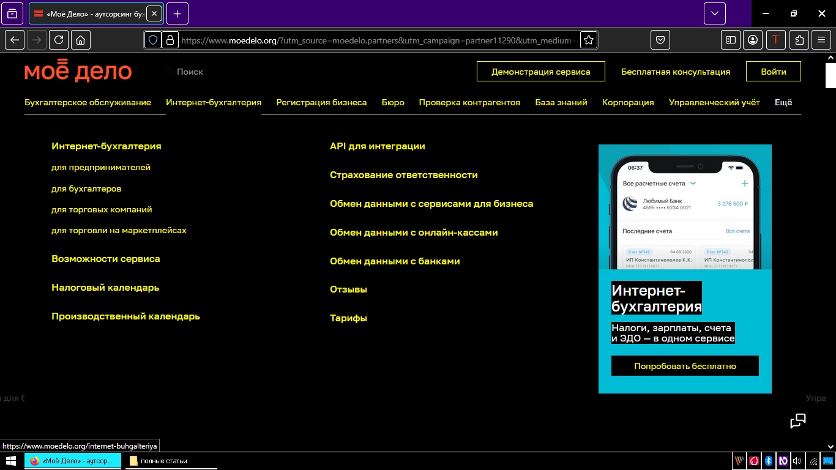Screen dimensions: 836x470
Task: Open the volume speaker control
Action: (x=797, y=461)
